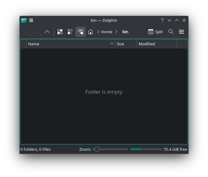
Task: Go to Home in breadcrumb path
Action: 107,32
